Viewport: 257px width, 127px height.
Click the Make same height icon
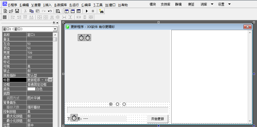click(x=85, y=17)
